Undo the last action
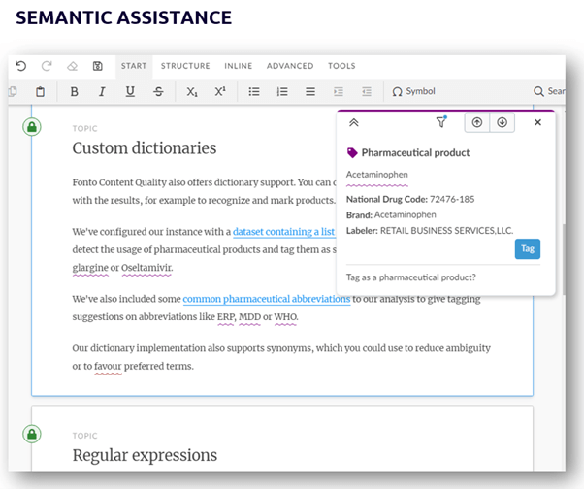 (21, 66)
